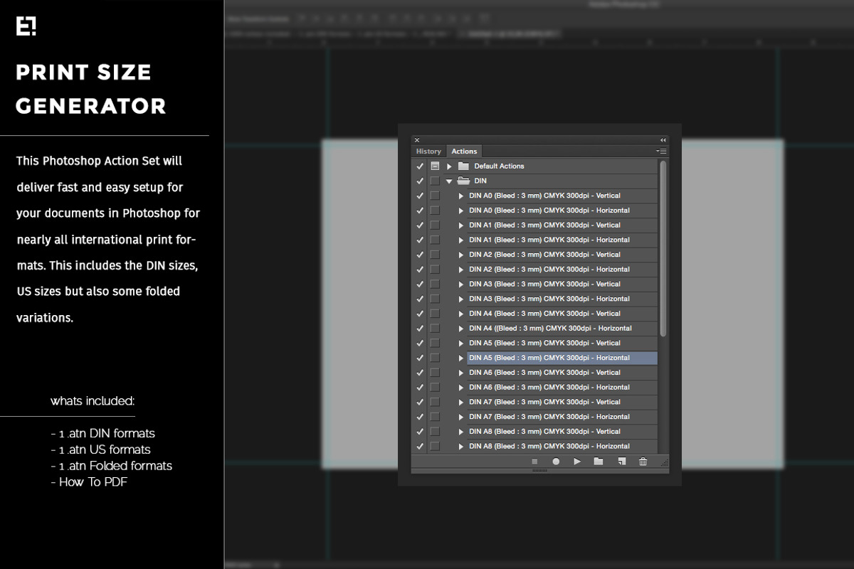This screenshot has width=854, height=569.
Task: Close the Actions panel with the X
Action: click(x=417, y=140)
